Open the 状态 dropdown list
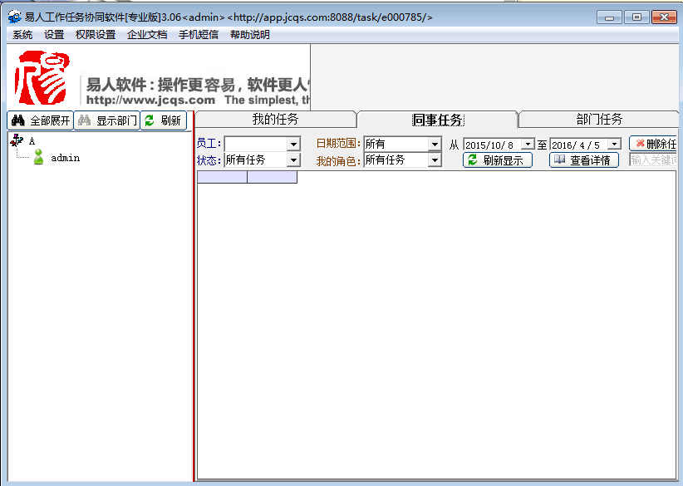683x486 pixels. (x=292, y=160)
